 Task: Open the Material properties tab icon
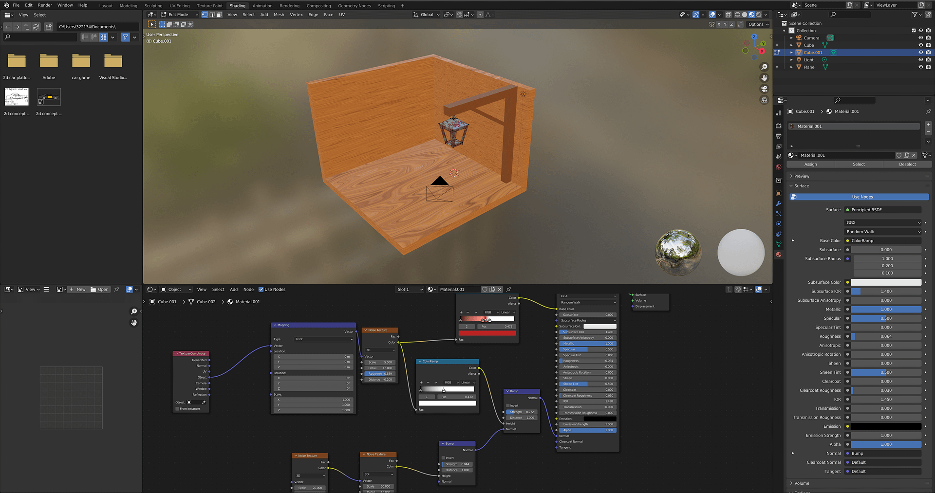[779, 255]
